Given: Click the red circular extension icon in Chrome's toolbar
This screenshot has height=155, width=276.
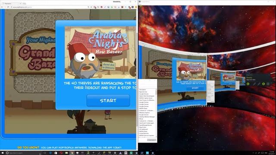Looking at the screenshot, I should [x=102, y=7].
